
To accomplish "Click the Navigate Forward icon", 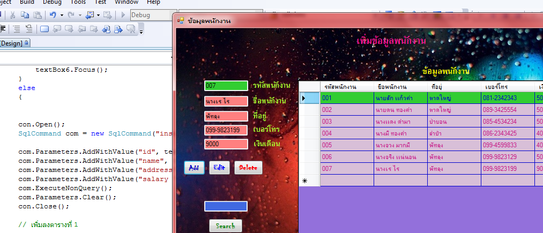I will 108,15.
